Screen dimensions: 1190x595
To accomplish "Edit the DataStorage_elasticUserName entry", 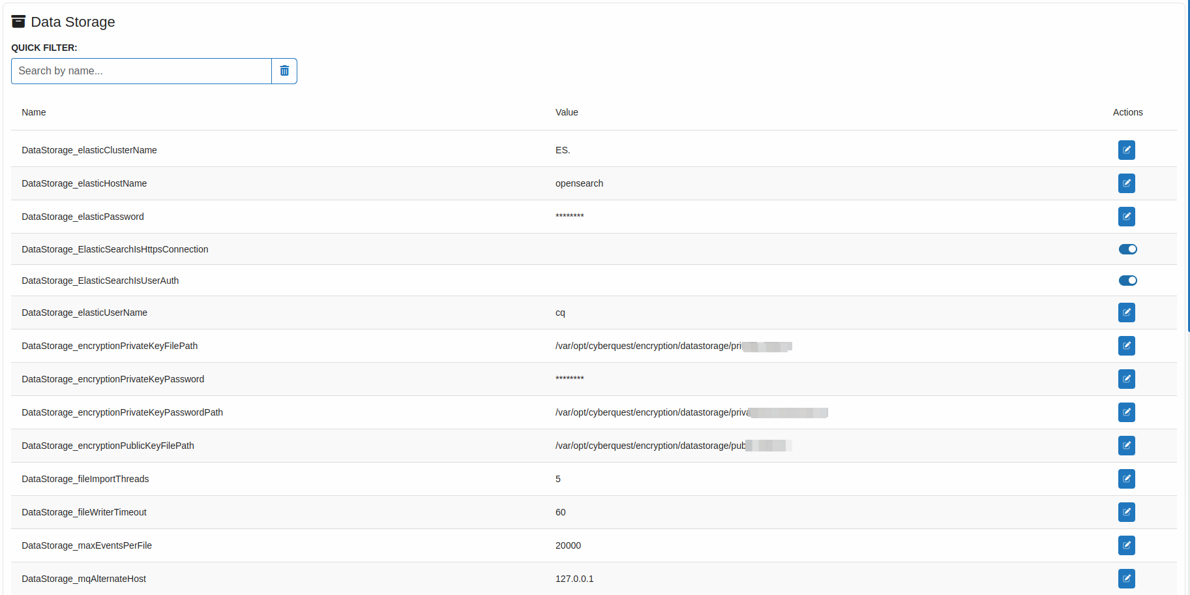I will tap(1126, 313).
